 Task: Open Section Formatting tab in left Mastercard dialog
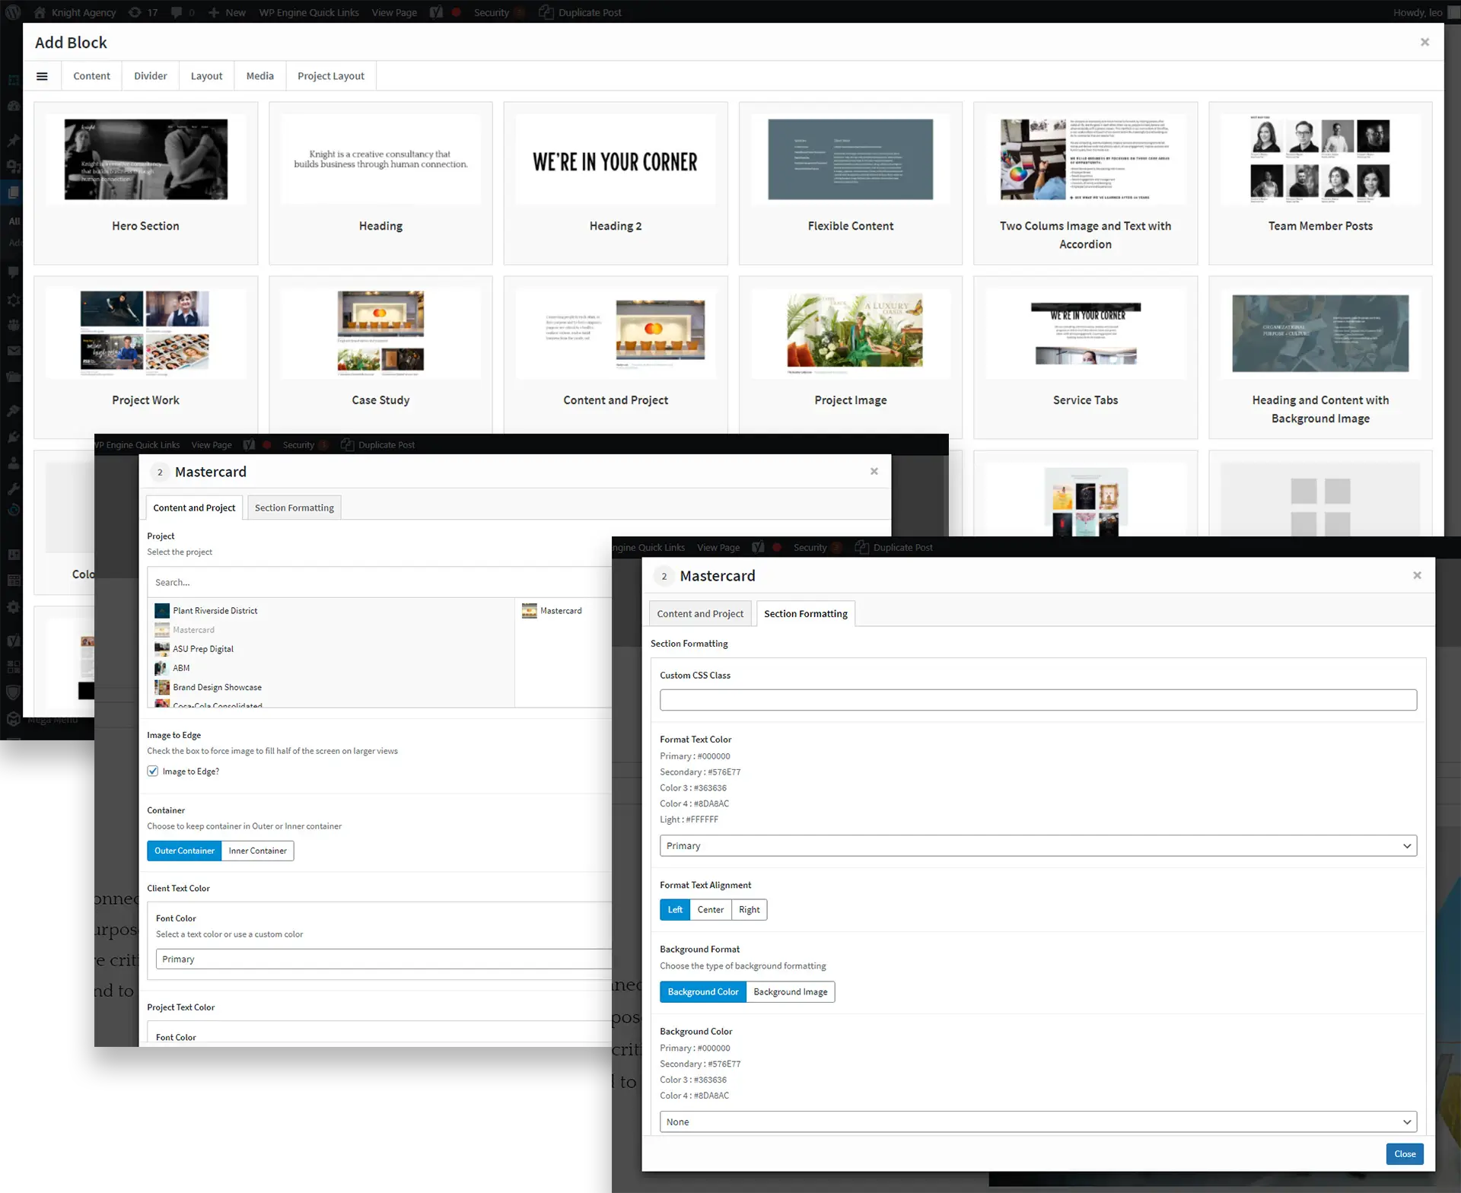(x=294, y=507)
